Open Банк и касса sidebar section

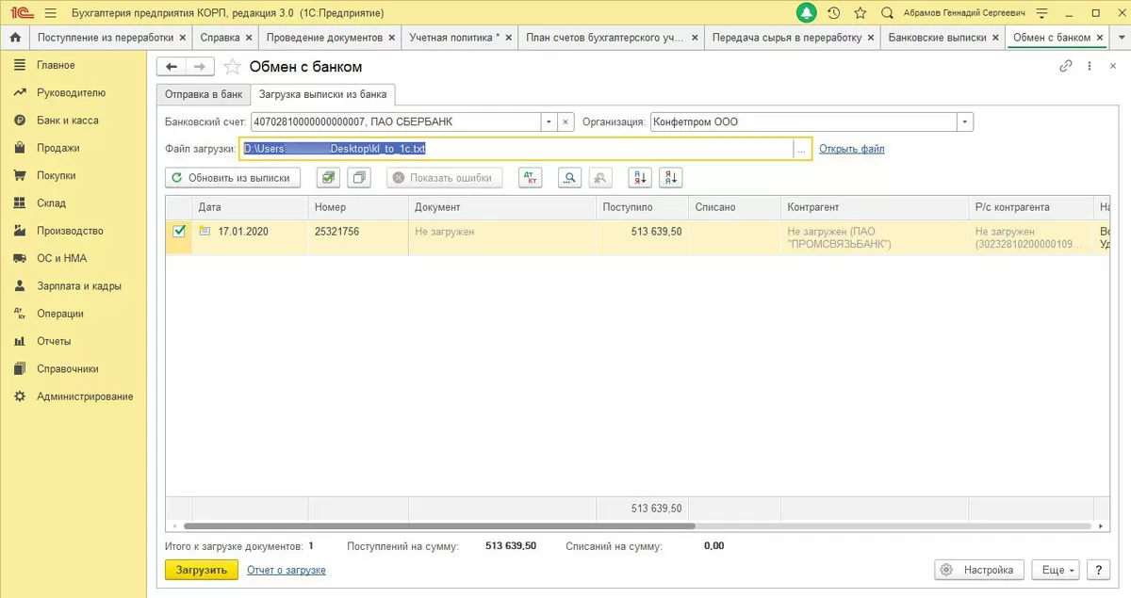(67, 121)
